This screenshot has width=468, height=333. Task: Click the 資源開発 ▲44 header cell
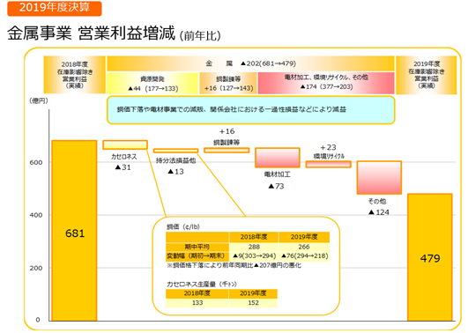[152, 83]
